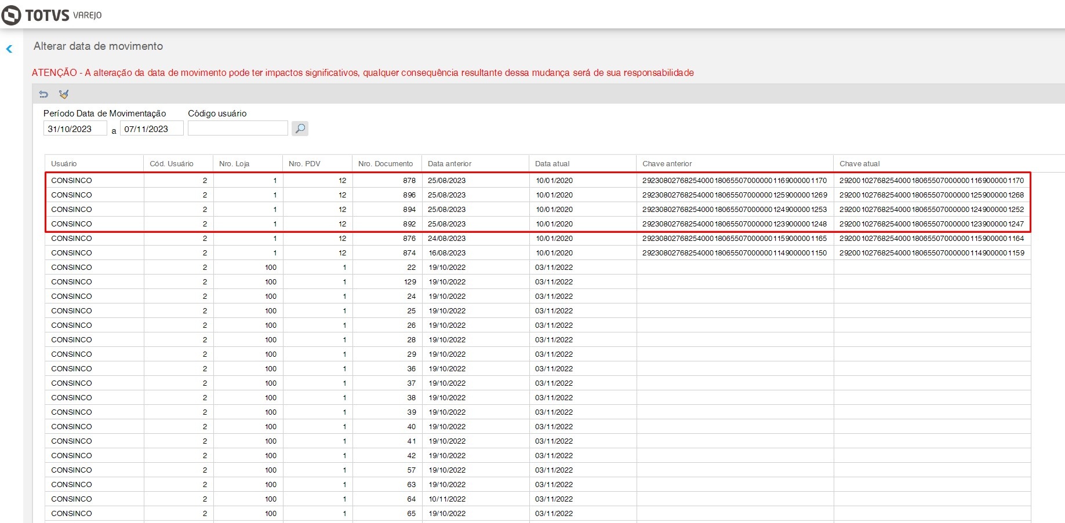Select the document number 896 cell
The image size is (1065, 523).
pos(387,195)
